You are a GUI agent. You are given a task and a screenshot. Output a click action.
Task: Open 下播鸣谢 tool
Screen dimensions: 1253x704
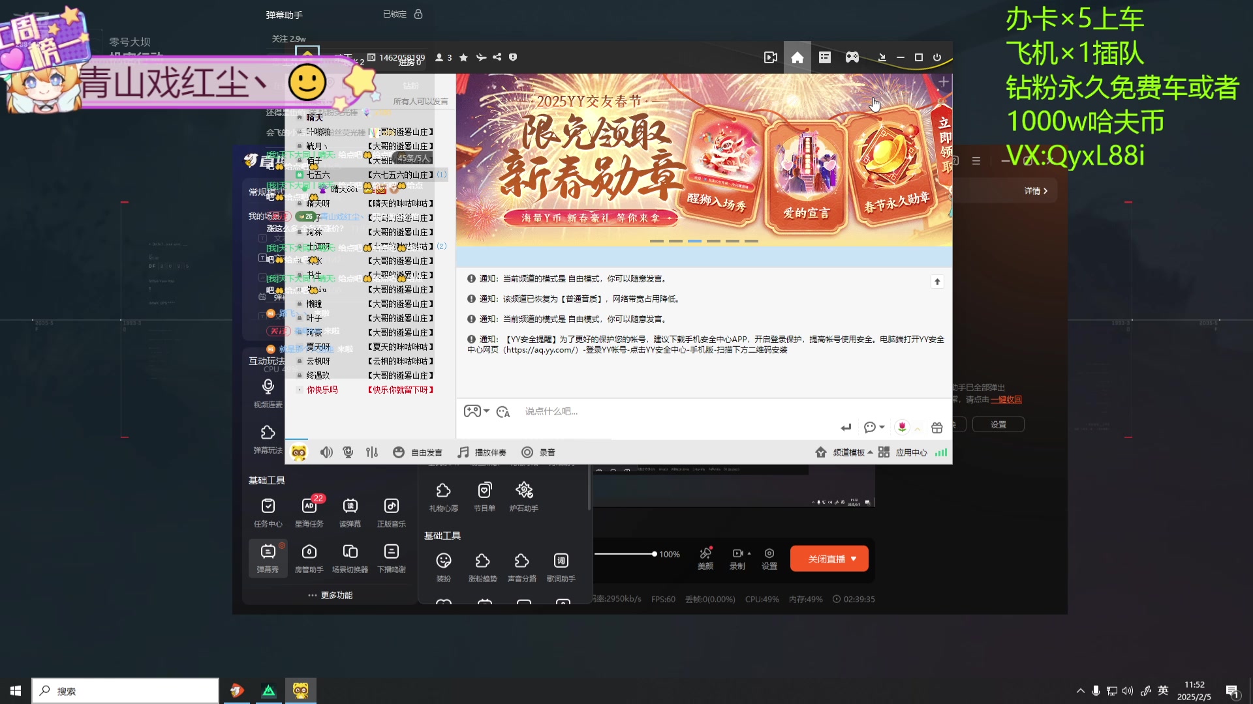(x=391, y=559)
